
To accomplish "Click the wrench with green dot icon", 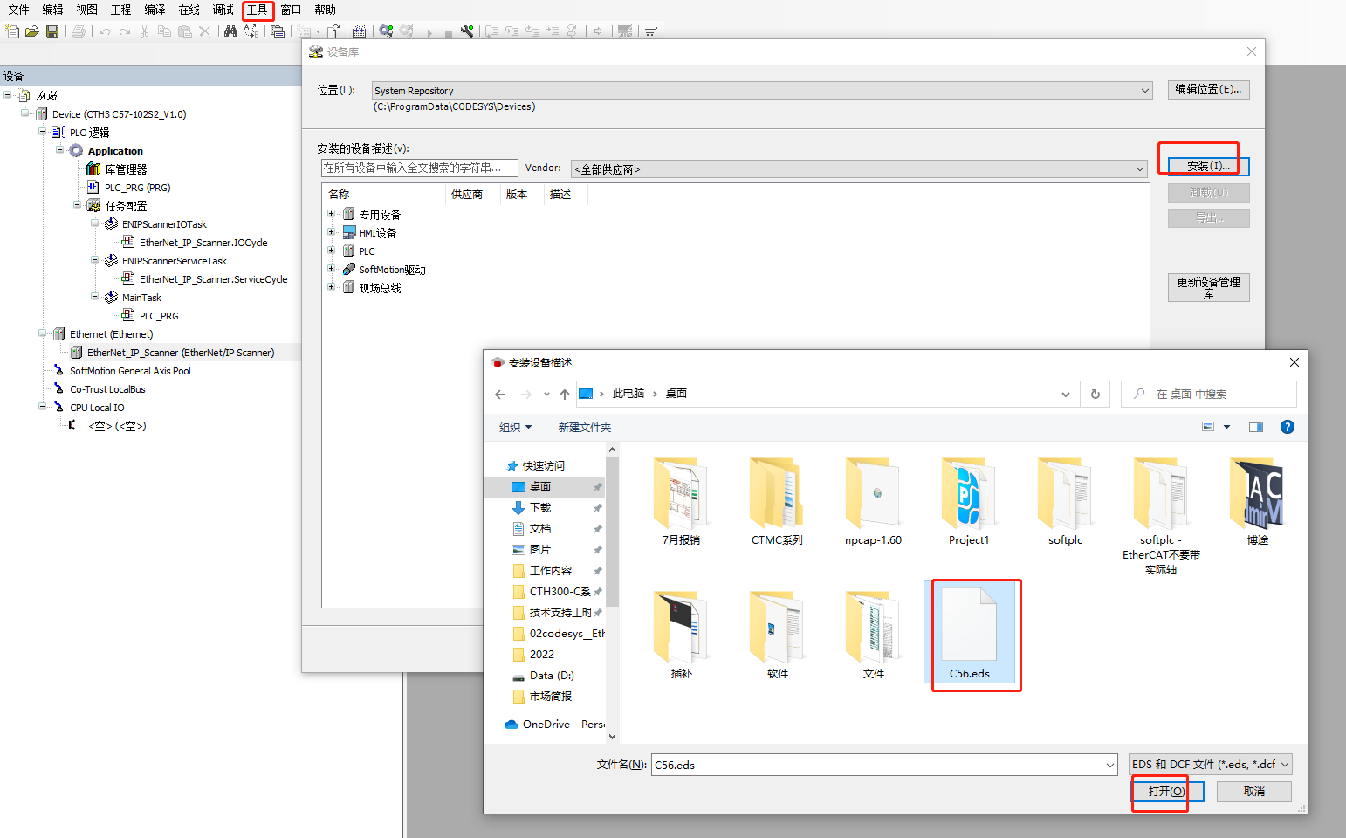I will tap(468, 31).
